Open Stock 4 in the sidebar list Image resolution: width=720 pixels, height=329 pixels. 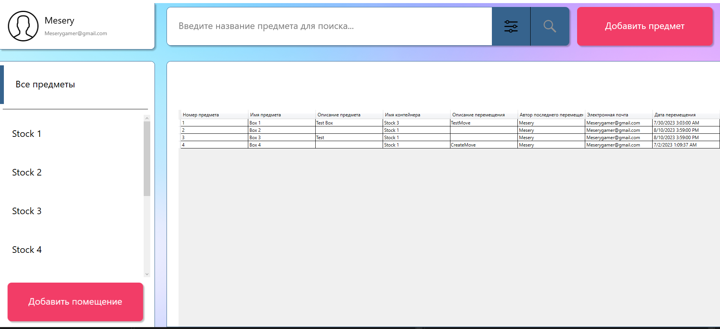(73, 250)
